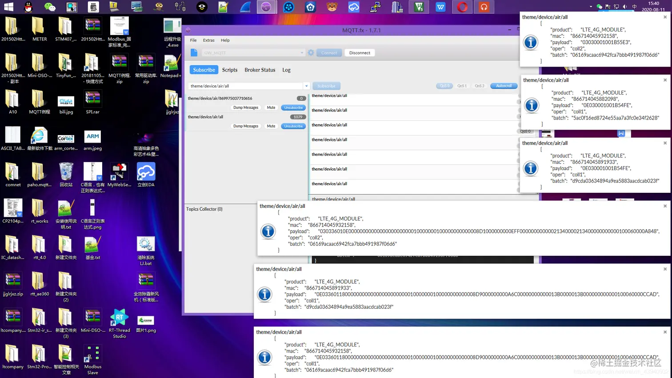Click the theme/device/air/all topic input field
This screenshot has width=672, height=378.
pos(246,86)
